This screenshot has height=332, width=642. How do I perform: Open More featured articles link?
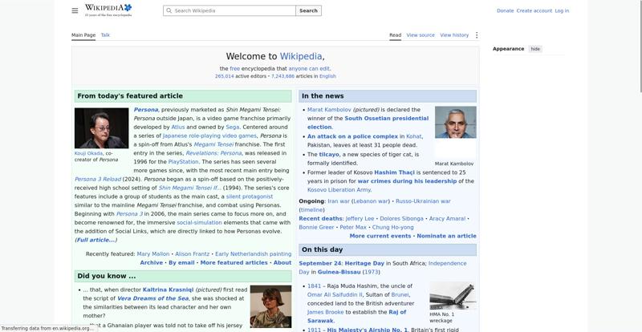[x=234, y=263]
